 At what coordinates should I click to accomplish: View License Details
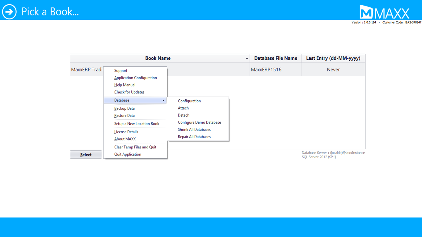(126, 132)
